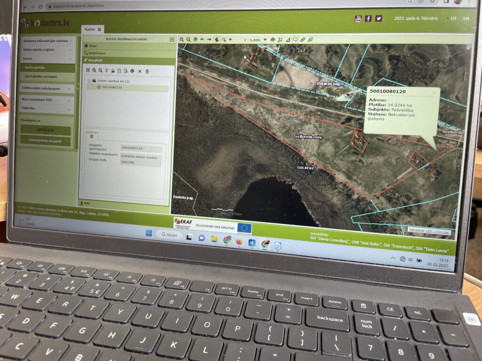482x361 pixels.
Task: Switch language to EN
Action: point(466,19)
